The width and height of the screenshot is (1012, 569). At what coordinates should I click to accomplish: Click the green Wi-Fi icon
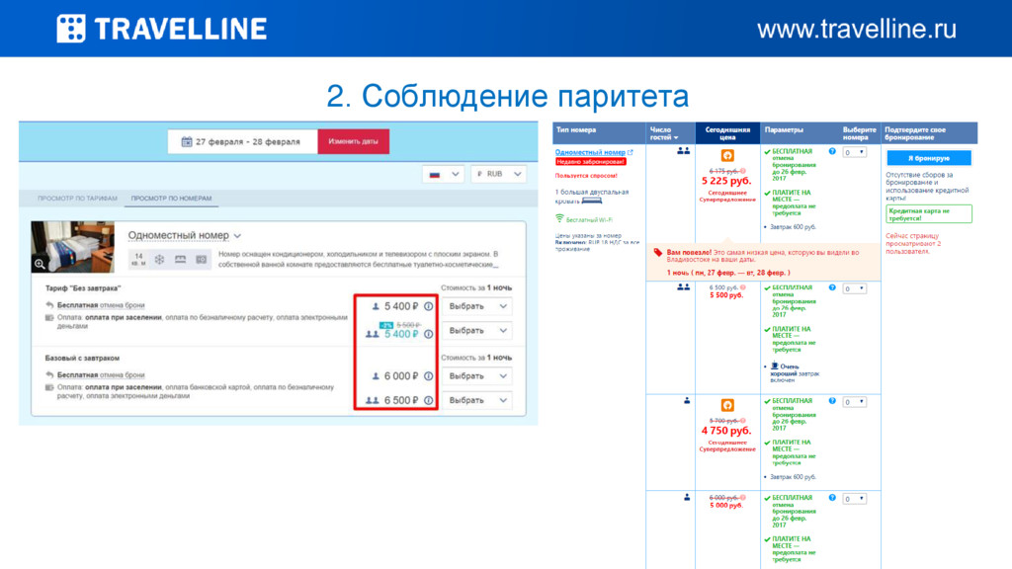[x=559, y=218]
